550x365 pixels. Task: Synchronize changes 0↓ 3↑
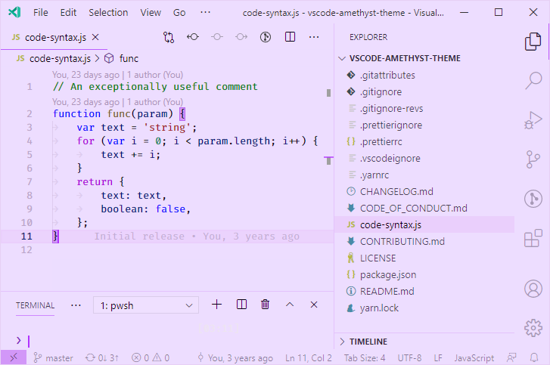[102, 357]
